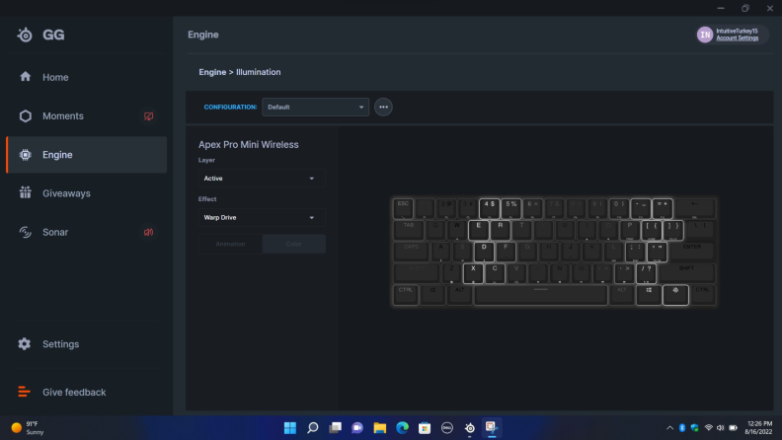The image size is (782, 440).
Task: Open File Explorer from the taskbar
Action: (380, 427)
